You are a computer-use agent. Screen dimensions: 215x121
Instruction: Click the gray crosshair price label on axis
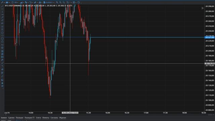[210, 64]
